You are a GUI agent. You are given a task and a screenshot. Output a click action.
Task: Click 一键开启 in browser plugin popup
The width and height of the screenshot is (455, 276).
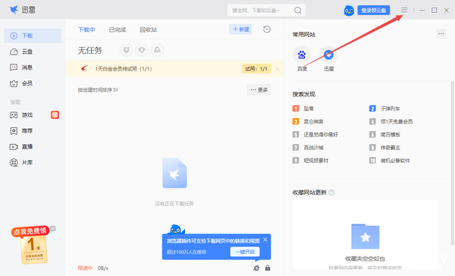[x=245, y=252]
